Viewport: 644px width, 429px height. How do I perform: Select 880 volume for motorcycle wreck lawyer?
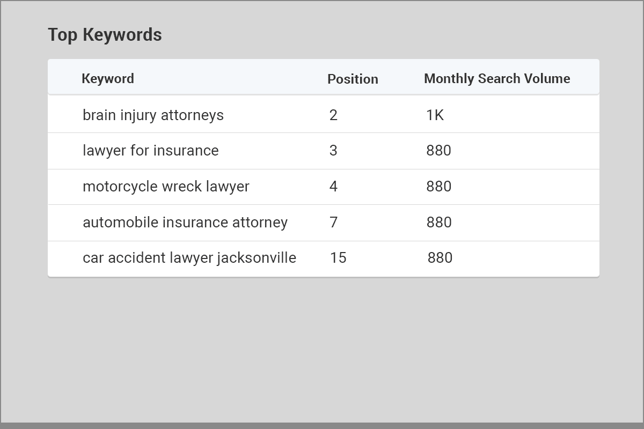pos(438,187)
